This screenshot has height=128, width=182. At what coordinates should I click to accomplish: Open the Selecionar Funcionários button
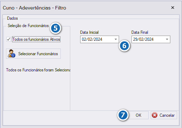[33, 54]
